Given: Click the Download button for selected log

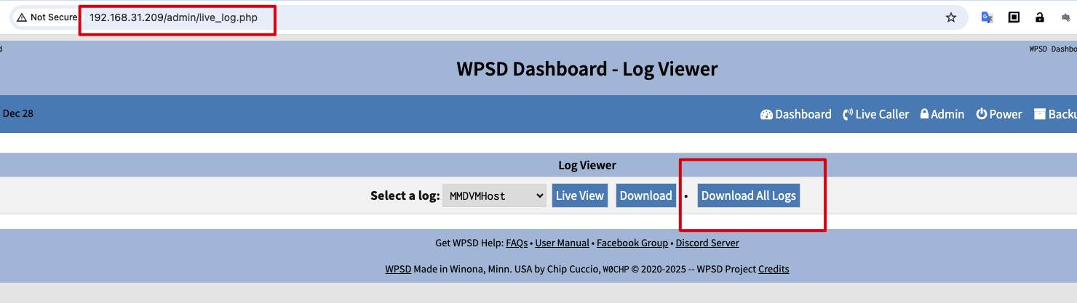Looking at the screenshot, I should [x=645, y=195].
